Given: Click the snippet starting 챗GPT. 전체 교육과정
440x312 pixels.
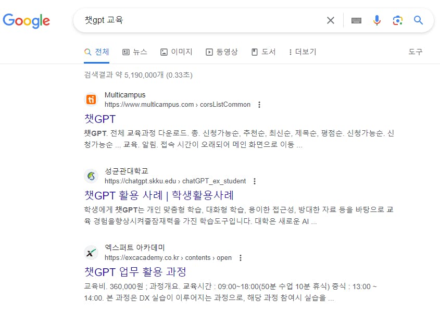Looking at the screenshot, I should point(240,139).
